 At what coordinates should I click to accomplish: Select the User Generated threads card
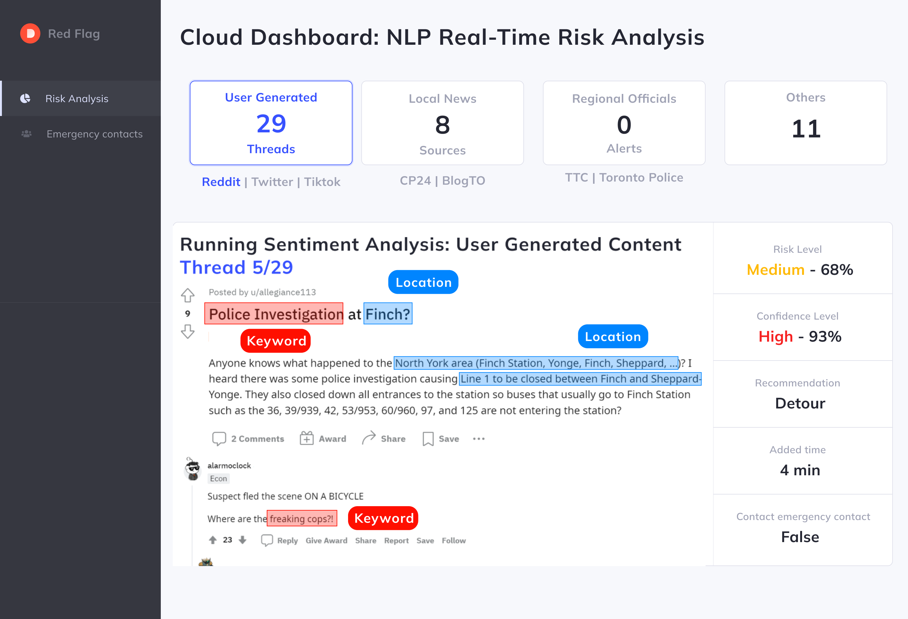click(x=271, y=123)
